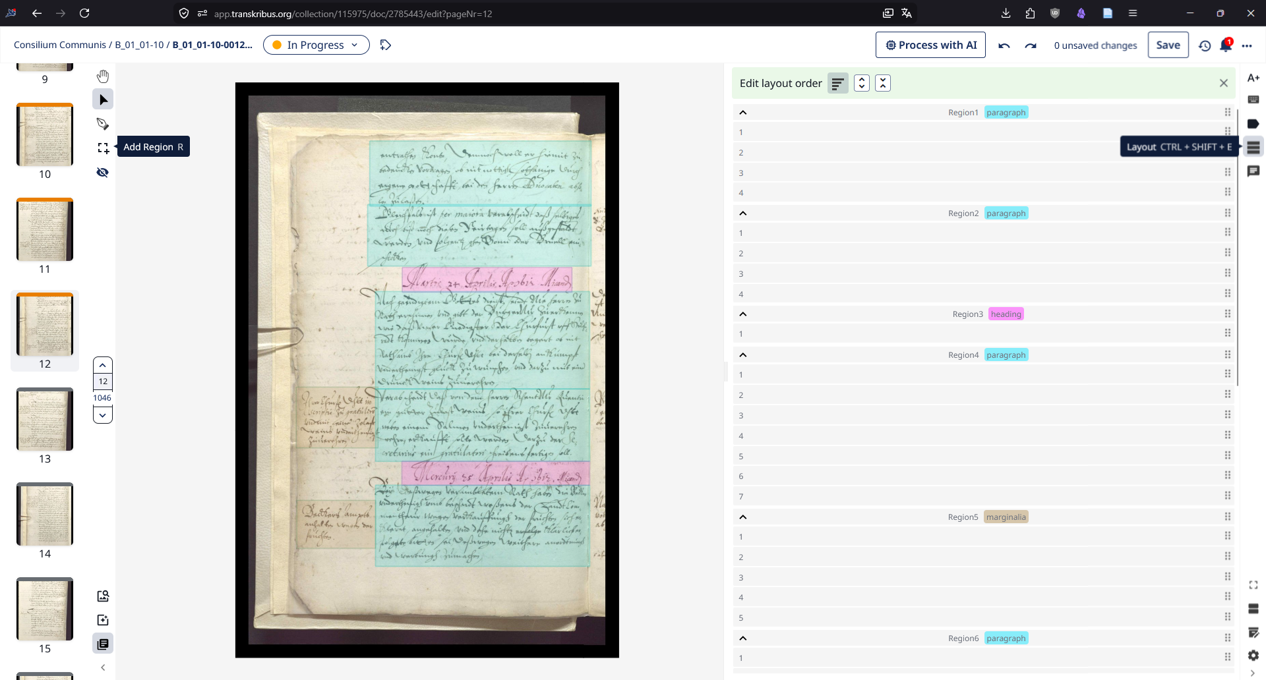Click Consilium Communis breadcrumb
This screenshot has height=680, width=1266.
pos(59,45)
